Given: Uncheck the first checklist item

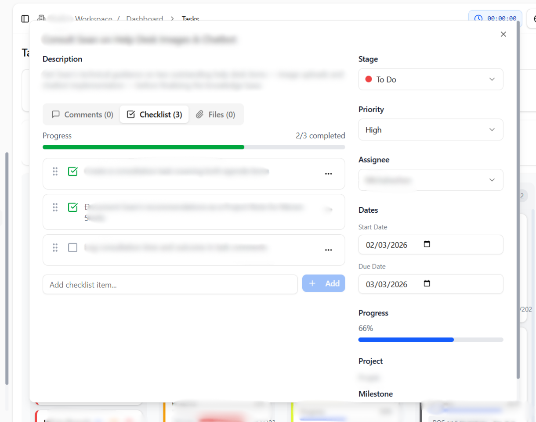Looking at the screenshot, I should 73,172.
